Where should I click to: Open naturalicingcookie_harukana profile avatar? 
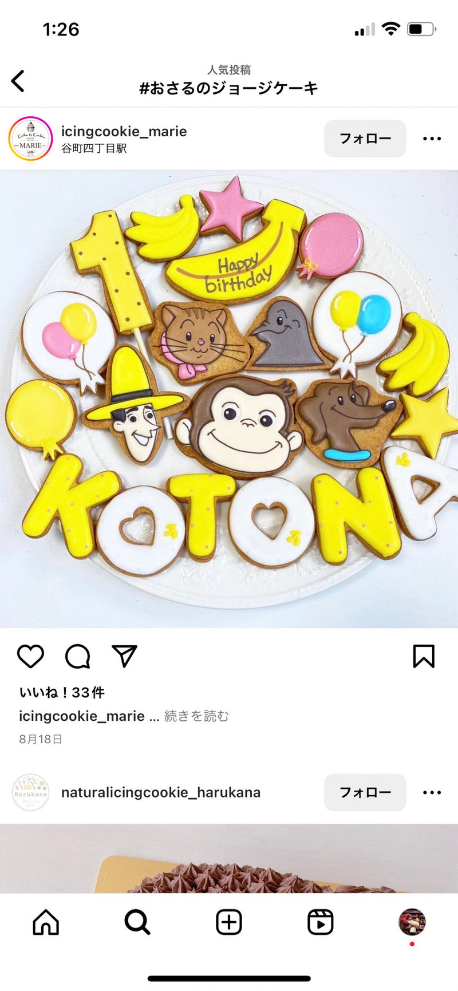pyautogui.click(x=30, y=792)
